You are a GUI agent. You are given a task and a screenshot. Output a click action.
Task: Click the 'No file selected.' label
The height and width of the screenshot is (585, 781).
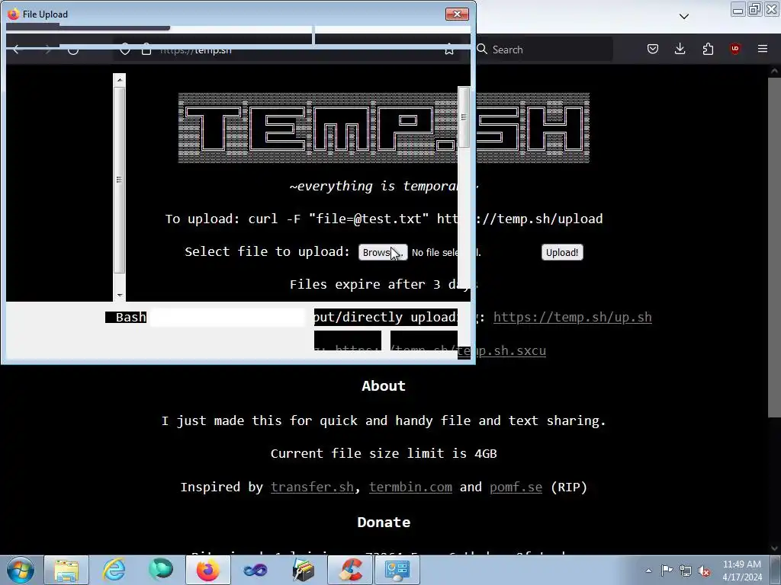pyautogui.click(x=446, y=253)
